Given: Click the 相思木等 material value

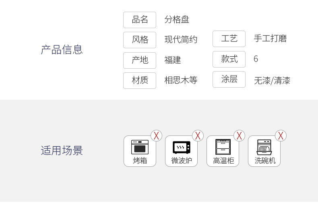Looking at the screenshot, I should (x=181, y=80).
